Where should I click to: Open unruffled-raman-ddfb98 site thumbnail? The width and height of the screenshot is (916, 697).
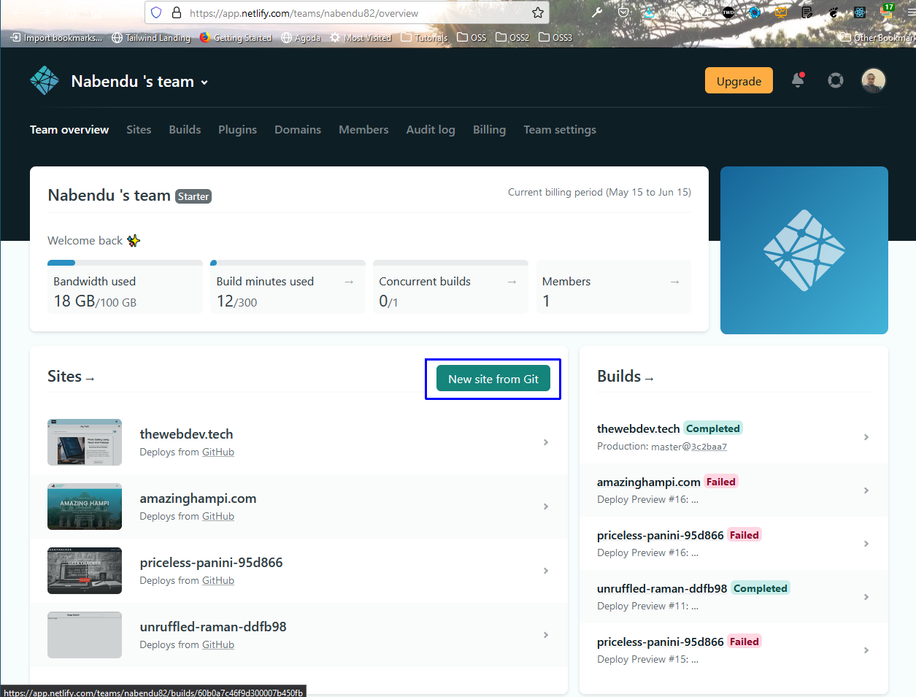(x=85, y=635)
